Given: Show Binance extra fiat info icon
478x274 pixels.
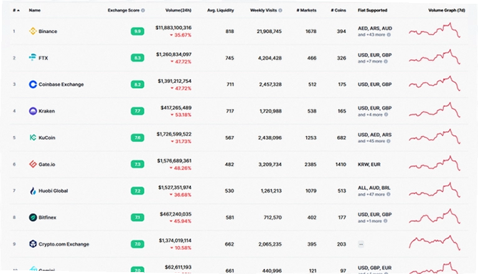Looking at the screenshot, I should tap(388, 35).
